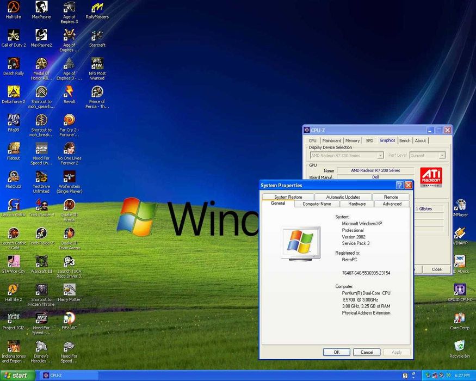This screenshot has width=476, height=381.
Task: Click the Close button in CPU-Z window
Action: coord(436,269)
